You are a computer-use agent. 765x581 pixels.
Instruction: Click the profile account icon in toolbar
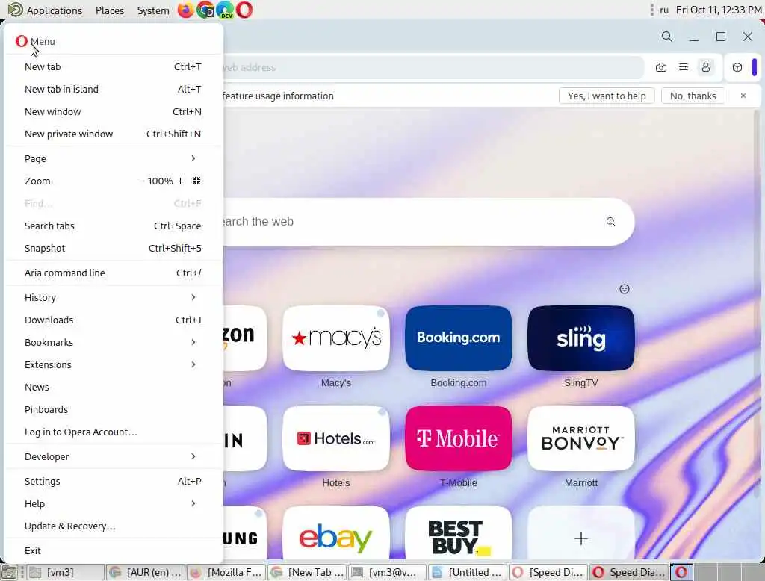tap(706, 67)
